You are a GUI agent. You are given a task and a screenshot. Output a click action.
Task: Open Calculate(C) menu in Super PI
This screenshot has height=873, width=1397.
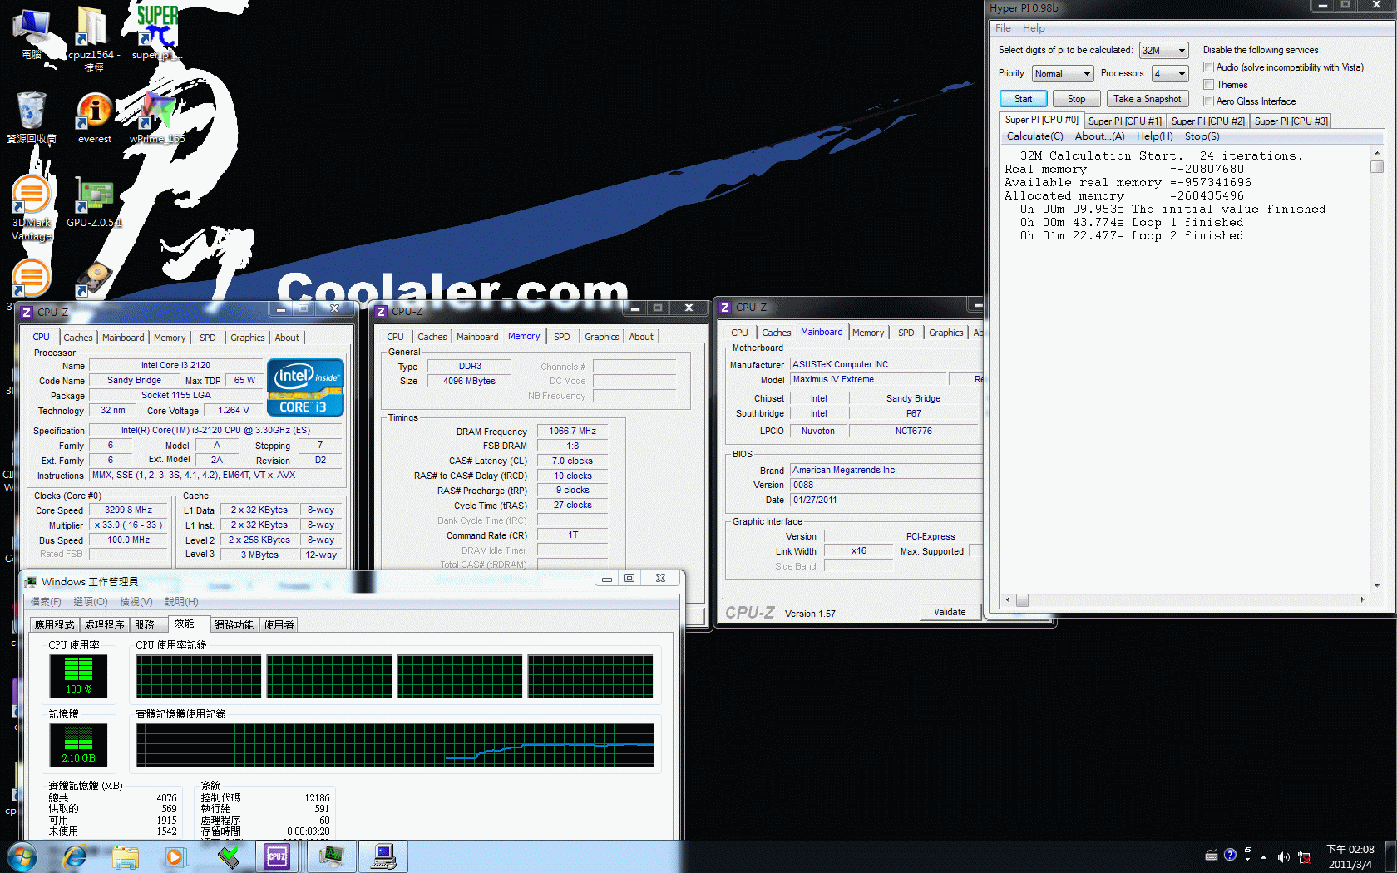[1034, 136]
